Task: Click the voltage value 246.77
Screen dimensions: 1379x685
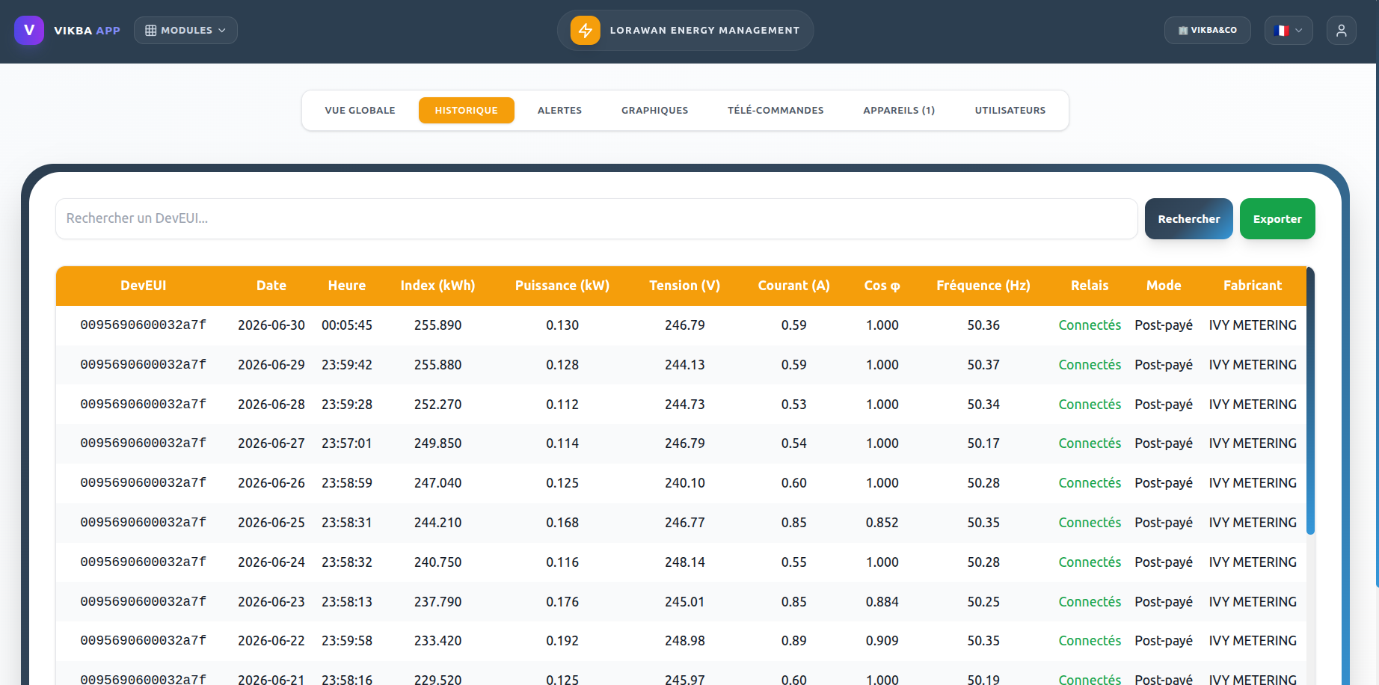Action: point(684,523)
